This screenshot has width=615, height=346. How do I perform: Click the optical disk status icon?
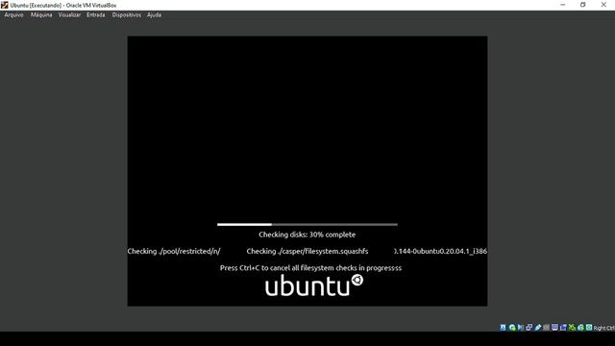(512, 327)
